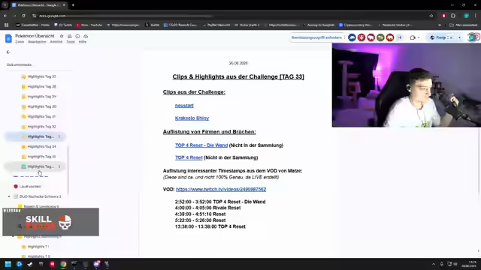Screen dimensions: 481x270
Task: Expand the Freigeben share dropdown arrow
Action: point(459,37)
